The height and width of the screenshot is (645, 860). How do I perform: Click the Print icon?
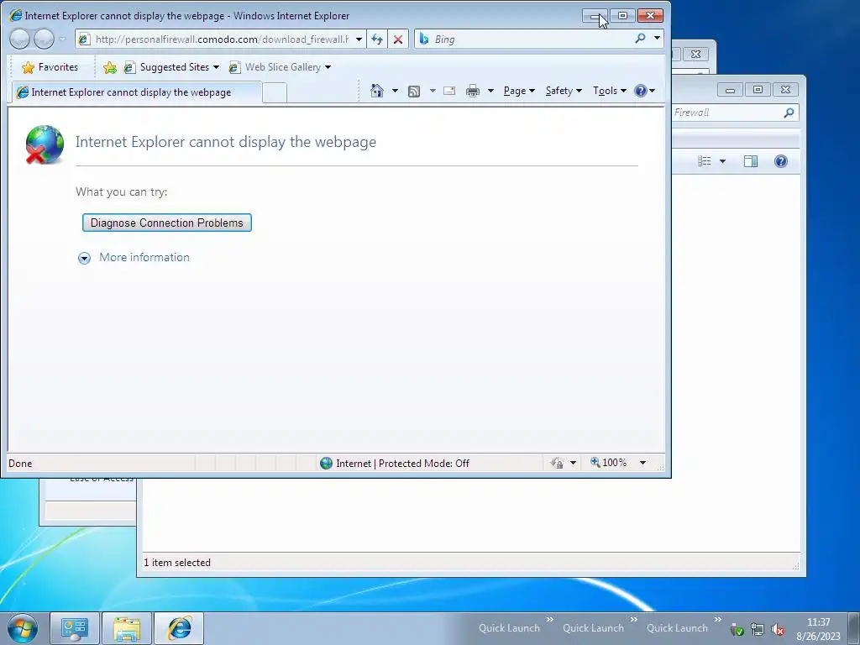[472, 91]
